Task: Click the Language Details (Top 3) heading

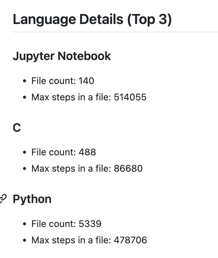Action: [x=92, y=19]
